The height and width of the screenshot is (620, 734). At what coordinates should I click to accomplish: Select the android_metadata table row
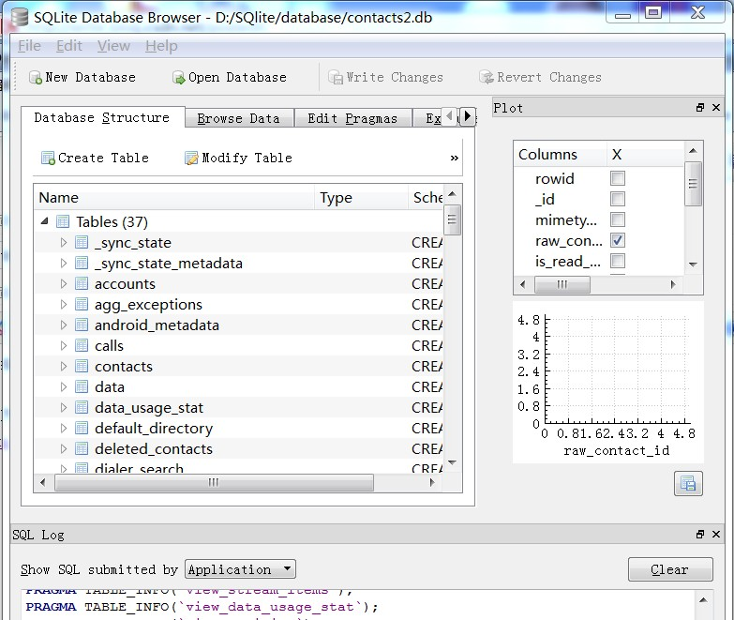tap(239, 325)
